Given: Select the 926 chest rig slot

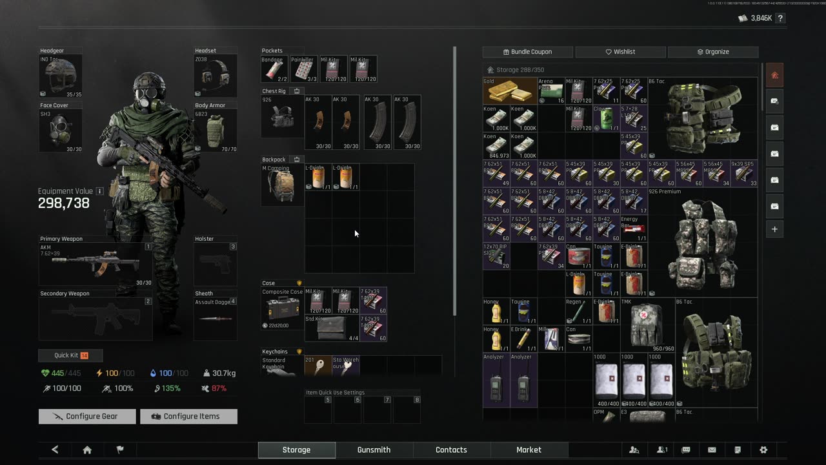Looking at the screenshot, I should [282, 117].
